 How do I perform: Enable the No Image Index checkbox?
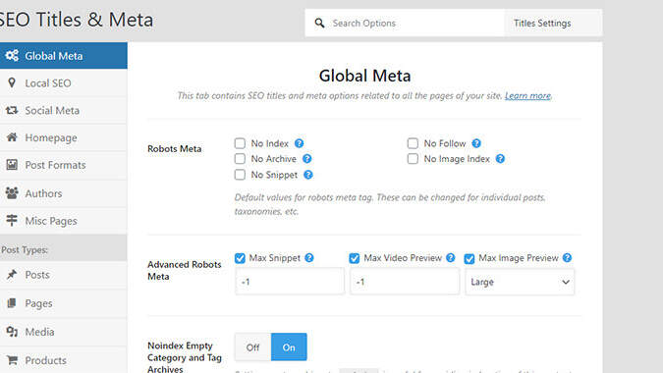(413, 159)
